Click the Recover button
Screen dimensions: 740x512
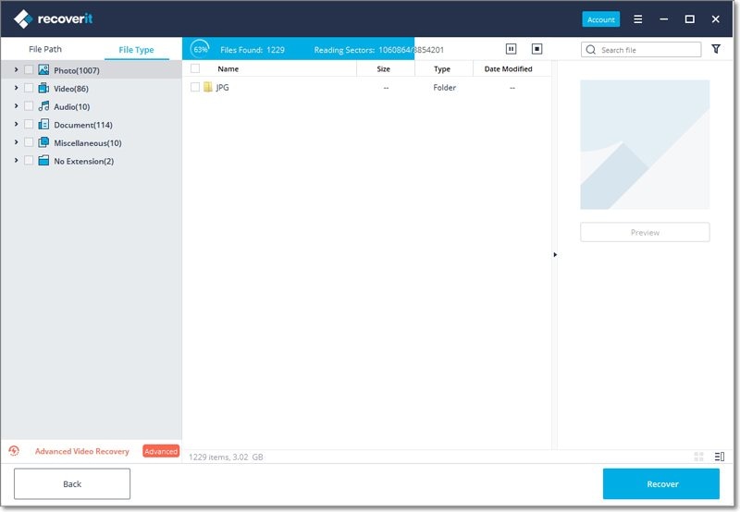pos(661,483)
